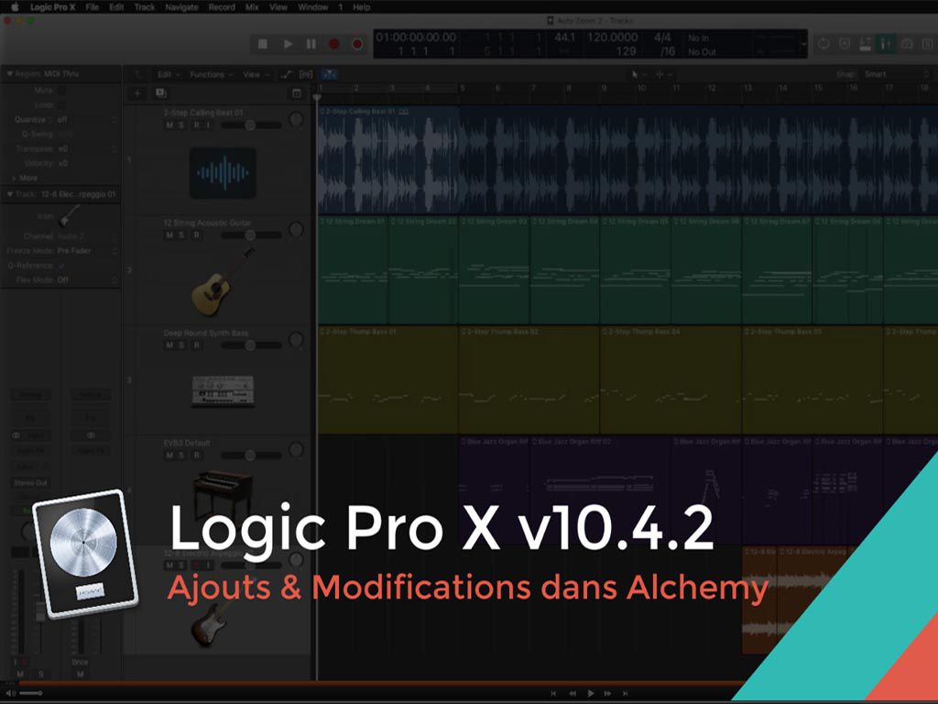Screen dimensions: 938x704
Task: Click pan knob of 2-Step Calling Beat 01
Action: (296, 120)
